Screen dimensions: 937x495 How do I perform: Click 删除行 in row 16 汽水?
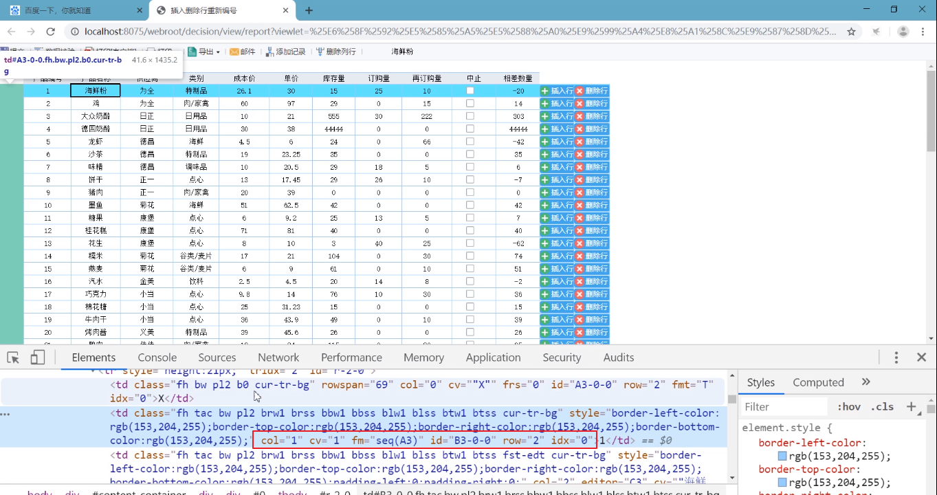click(592, 282)
